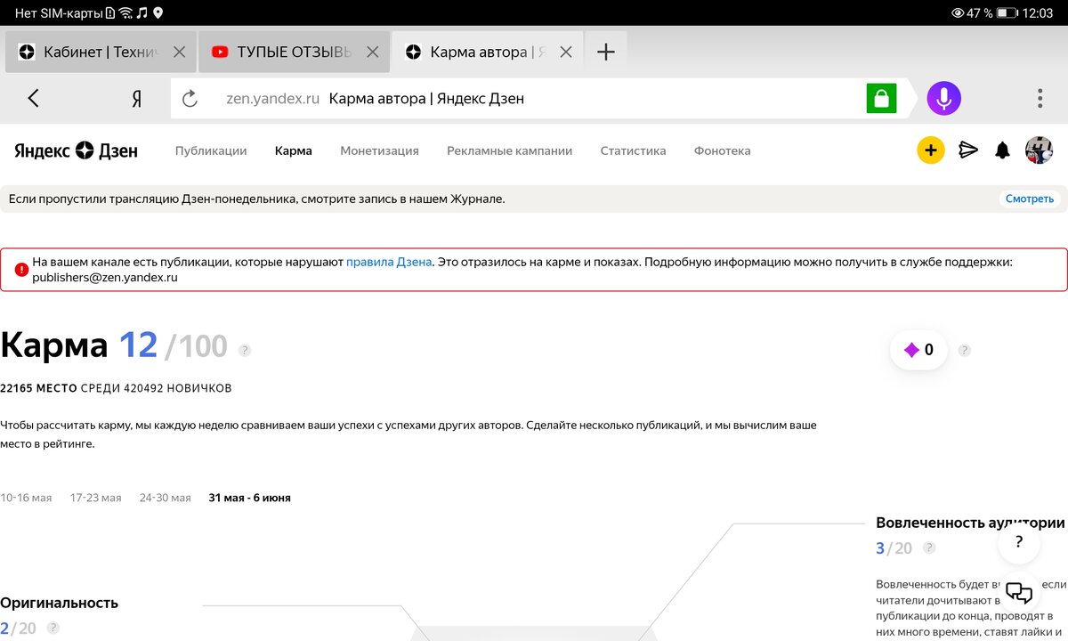Click the red warning exclamation icon
Image resolution: width=1068 pixels, height=641 pixels.
(x=21, y=269)
